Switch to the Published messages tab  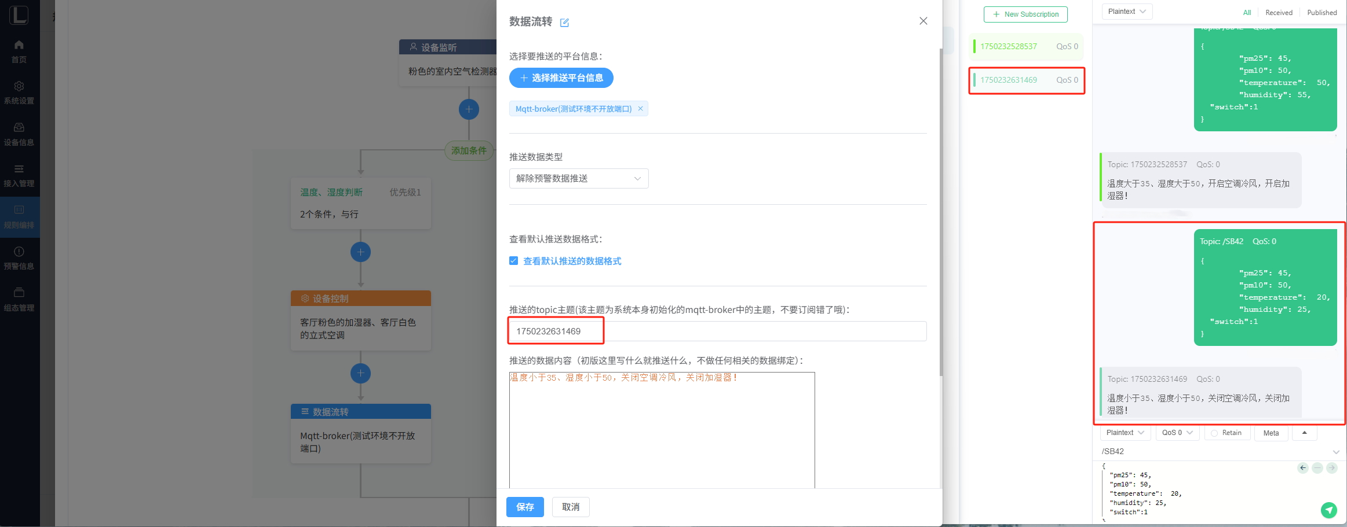click(x=1322, y=13)
